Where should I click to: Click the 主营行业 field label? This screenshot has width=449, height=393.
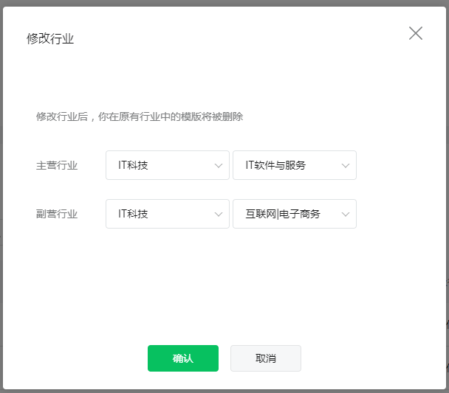[x=57, y=165]
